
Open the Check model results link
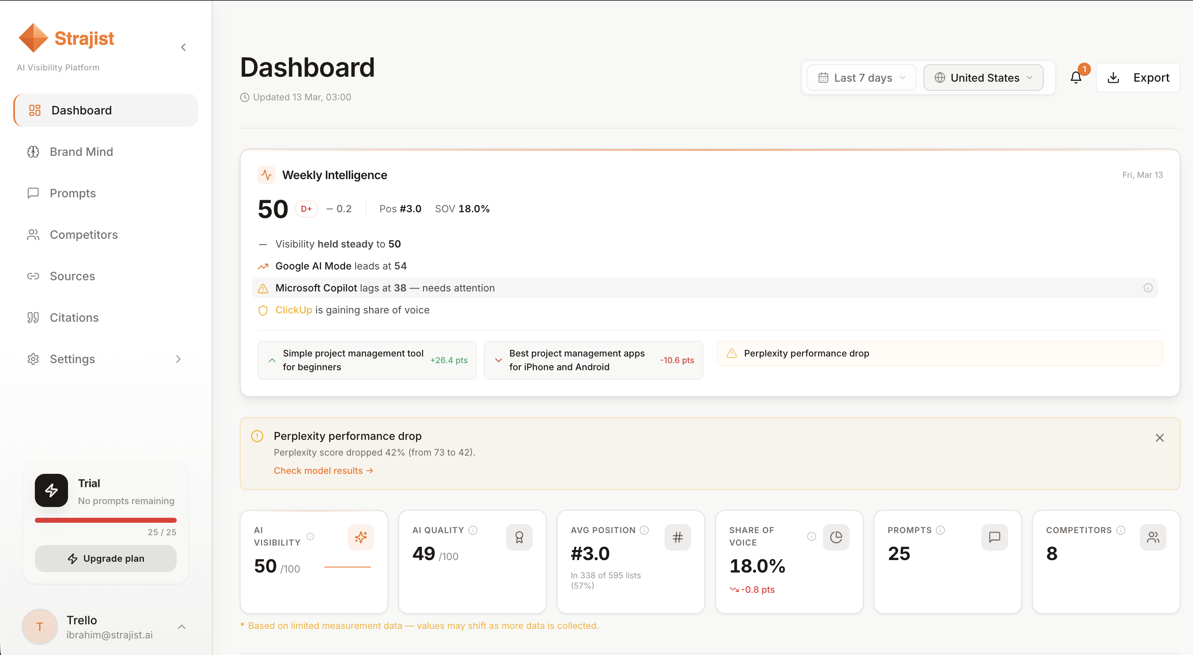click(x=323, y=470)
